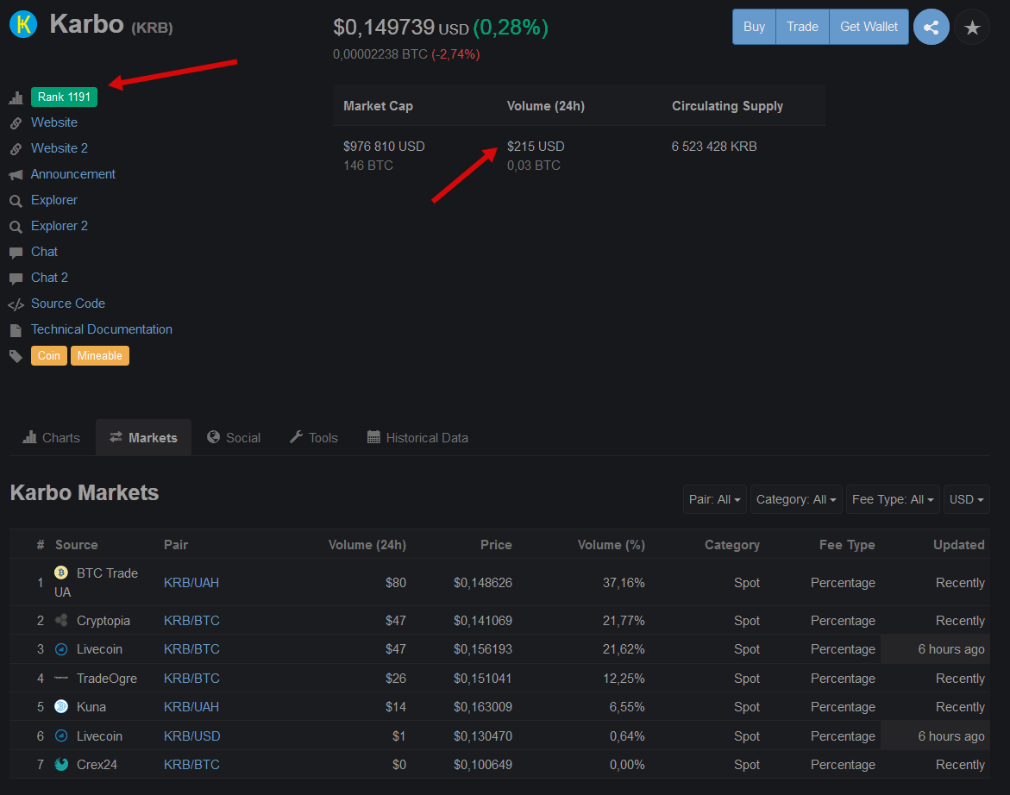
Task: Switch to the Tools tab
Action: [314, 438]
